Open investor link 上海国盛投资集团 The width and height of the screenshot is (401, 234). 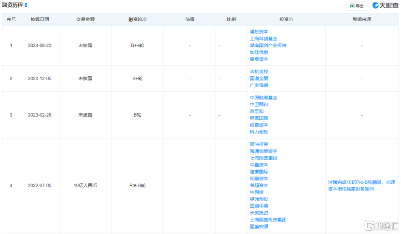[268, 220]
